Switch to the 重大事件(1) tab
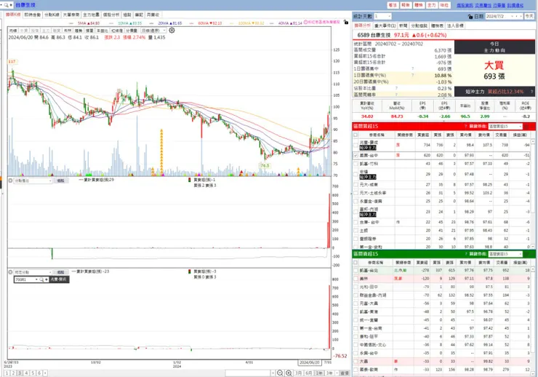This screenshot has width=538, height=377. [x=385, y=25]
